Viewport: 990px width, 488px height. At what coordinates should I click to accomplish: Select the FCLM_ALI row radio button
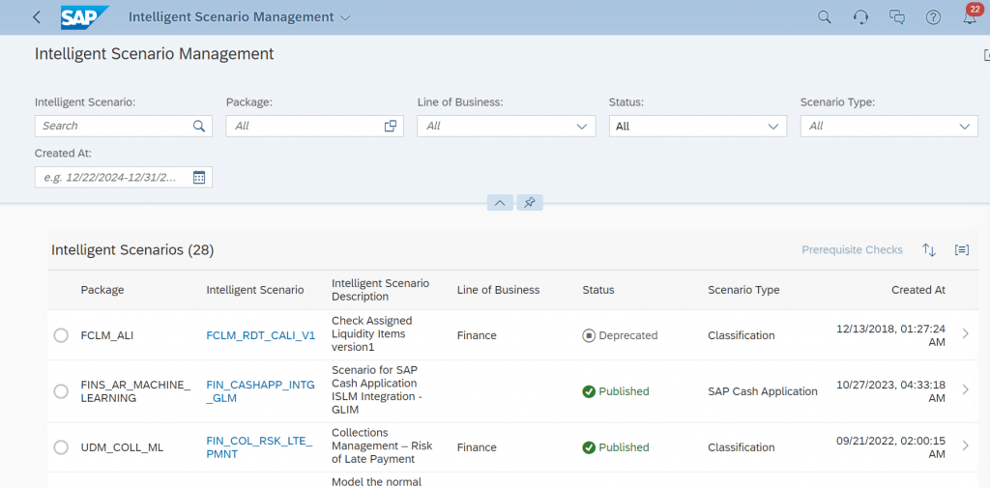pyautogui.click(x=61, y=335)
